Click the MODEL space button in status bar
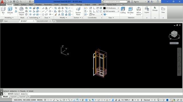 click(x=40, y=100)
